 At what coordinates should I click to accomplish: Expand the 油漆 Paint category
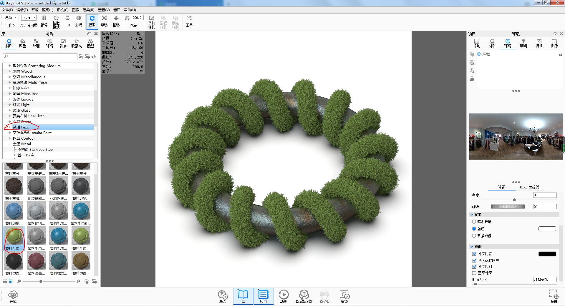10,88
